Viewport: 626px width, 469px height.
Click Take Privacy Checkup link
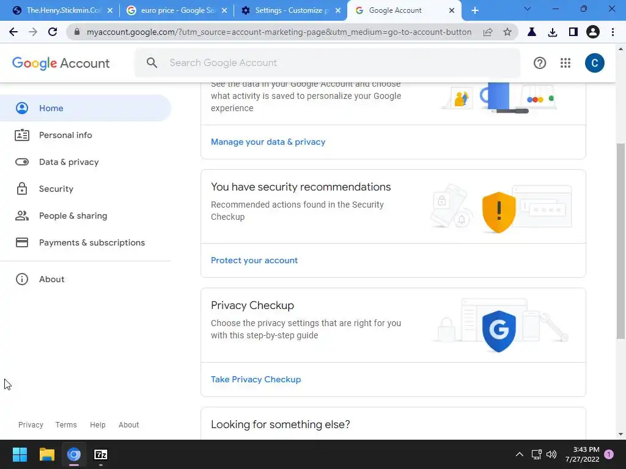pos(256,379)
